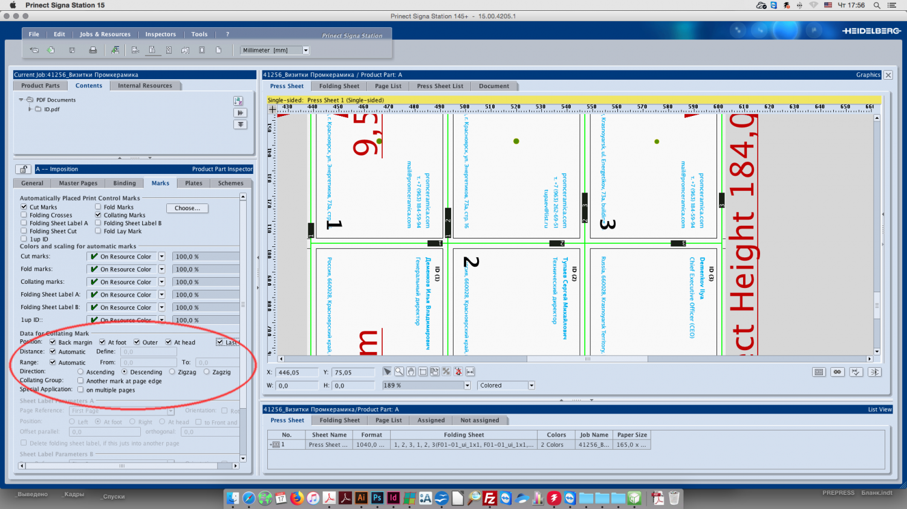
Task: Switch to the Master Pages tab
Action: pyautogui.click(x=78, y=183)
